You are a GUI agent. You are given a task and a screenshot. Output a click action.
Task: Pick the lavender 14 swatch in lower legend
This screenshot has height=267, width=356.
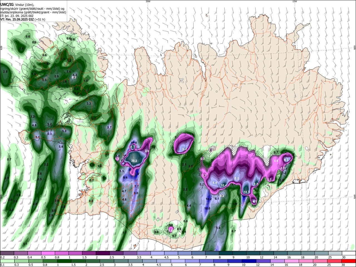(278, 261)
